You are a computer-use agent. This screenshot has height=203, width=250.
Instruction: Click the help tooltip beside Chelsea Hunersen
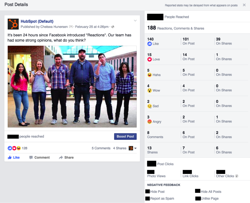(x=71, y=26)
